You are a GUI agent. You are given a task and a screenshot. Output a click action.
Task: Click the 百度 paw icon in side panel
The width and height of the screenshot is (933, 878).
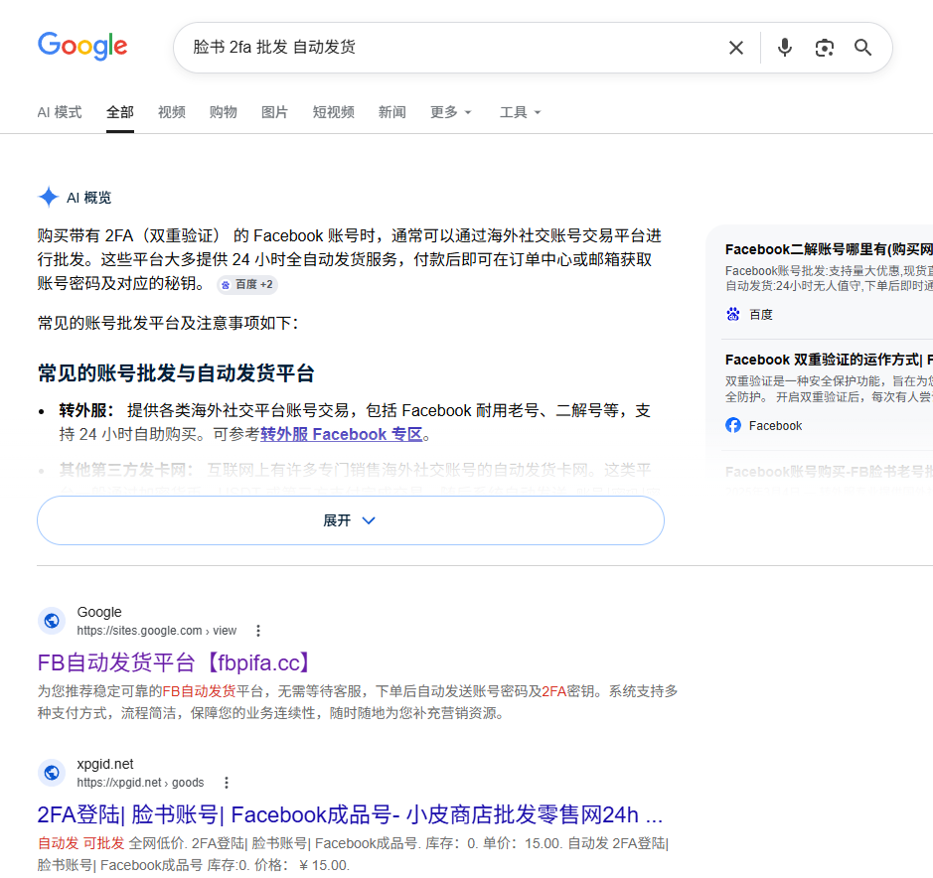(733, 314)
